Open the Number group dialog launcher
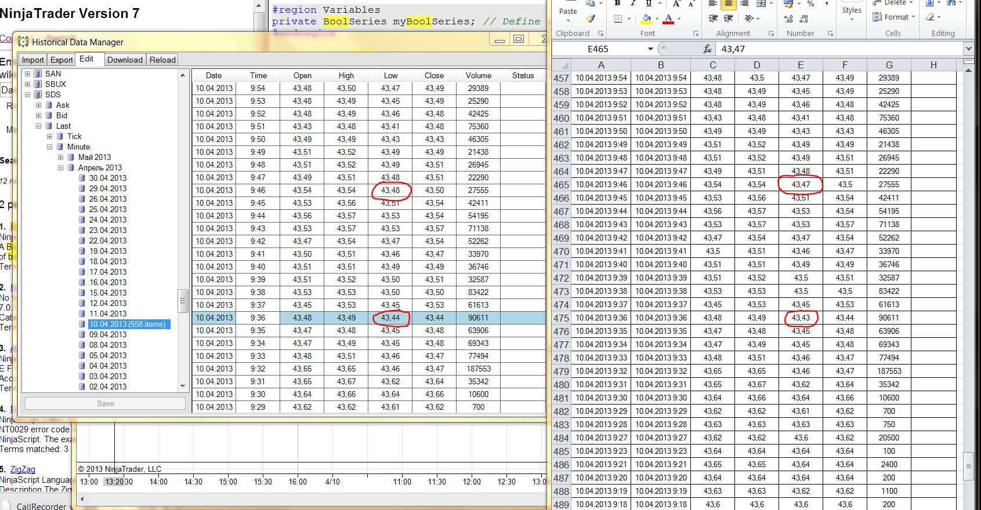Image resolution: width=981 pixels, height=510 pixels. (831, 34)
